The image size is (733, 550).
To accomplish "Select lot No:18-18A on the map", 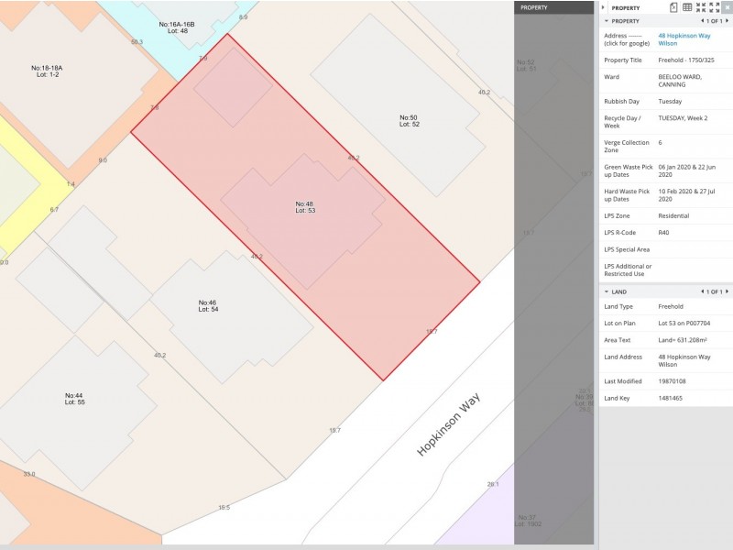I will click(x=46, y=71).
